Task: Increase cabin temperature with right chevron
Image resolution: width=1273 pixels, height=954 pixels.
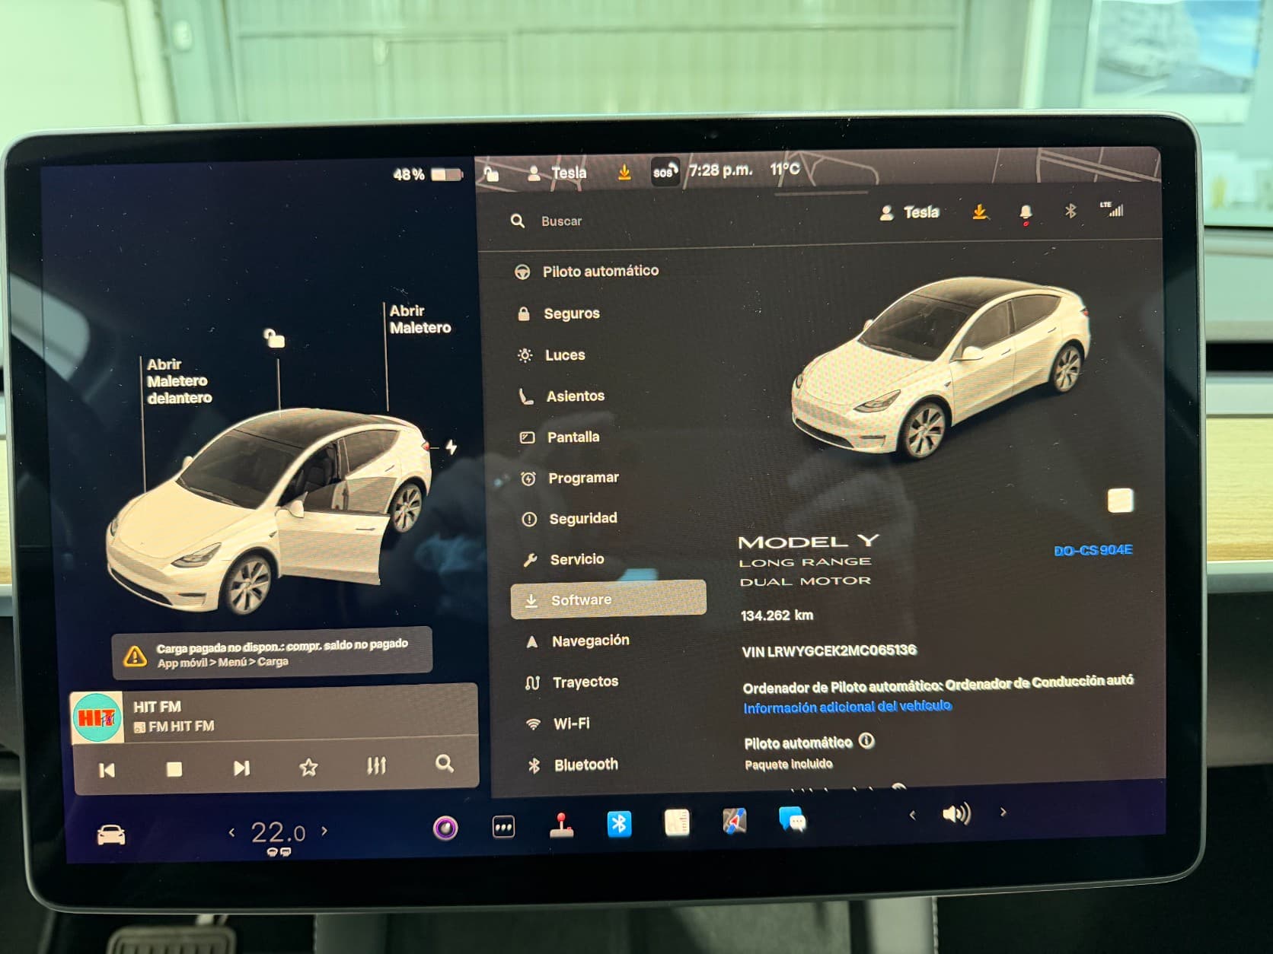Action: [x=324, y=831]
